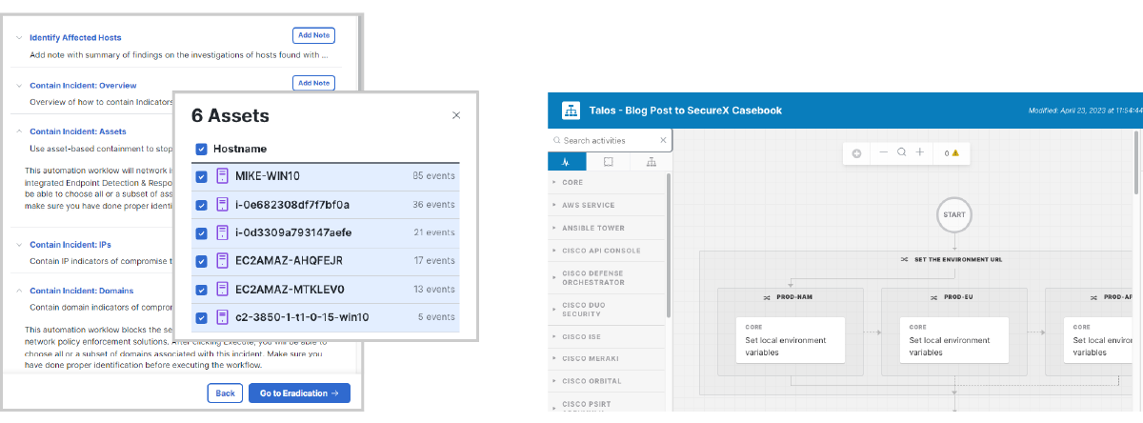This screenshot has height=423, width=1143.
Task: Expand the Contain Incident: IPs section
Action: [x=19, y=245]
